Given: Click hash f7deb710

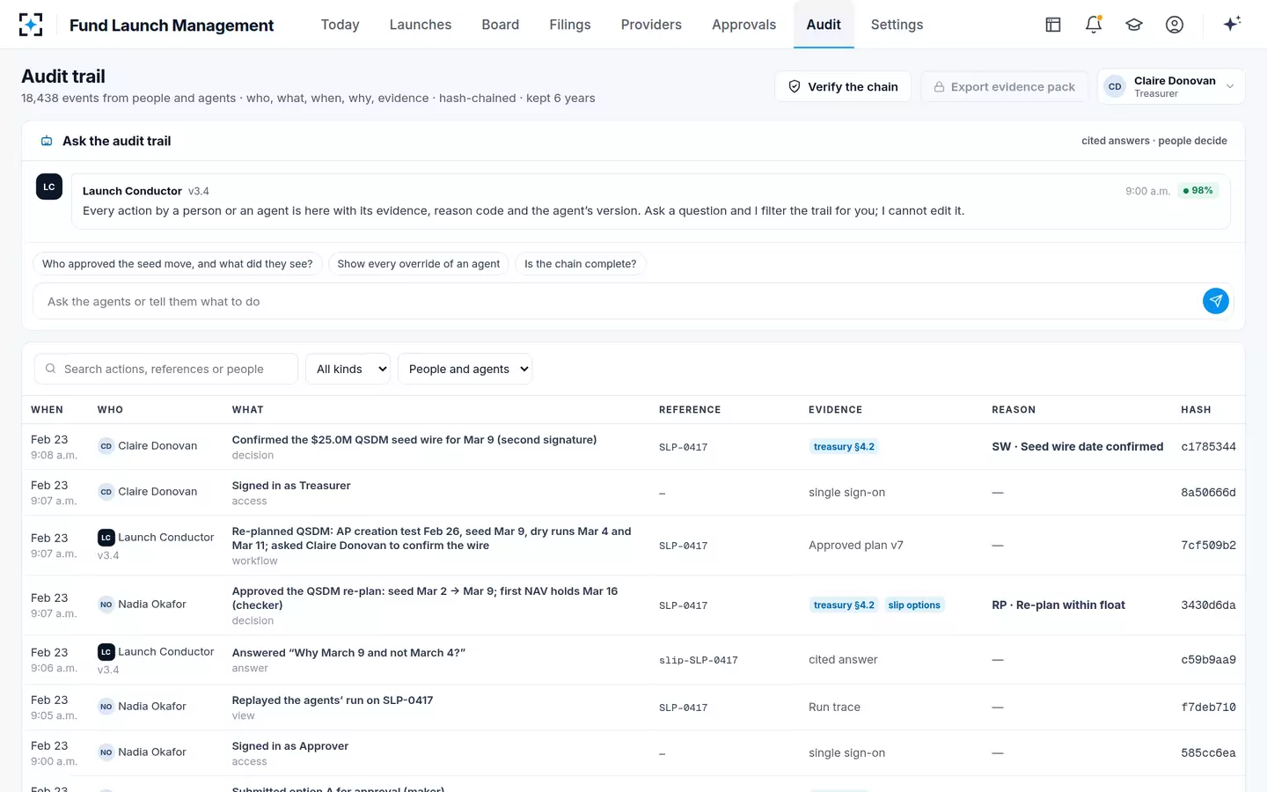Looking at the screenshot, I should [1208, 708].
